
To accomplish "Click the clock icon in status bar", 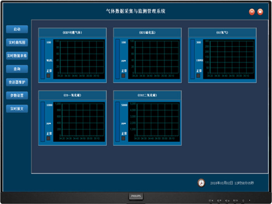I will coord(201,183).
